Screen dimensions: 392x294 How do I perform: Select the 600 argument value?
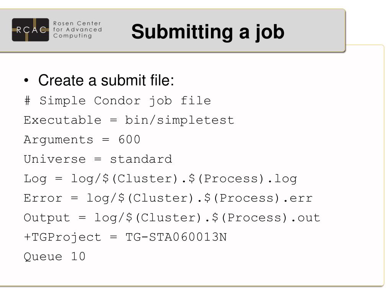point(129,139)
